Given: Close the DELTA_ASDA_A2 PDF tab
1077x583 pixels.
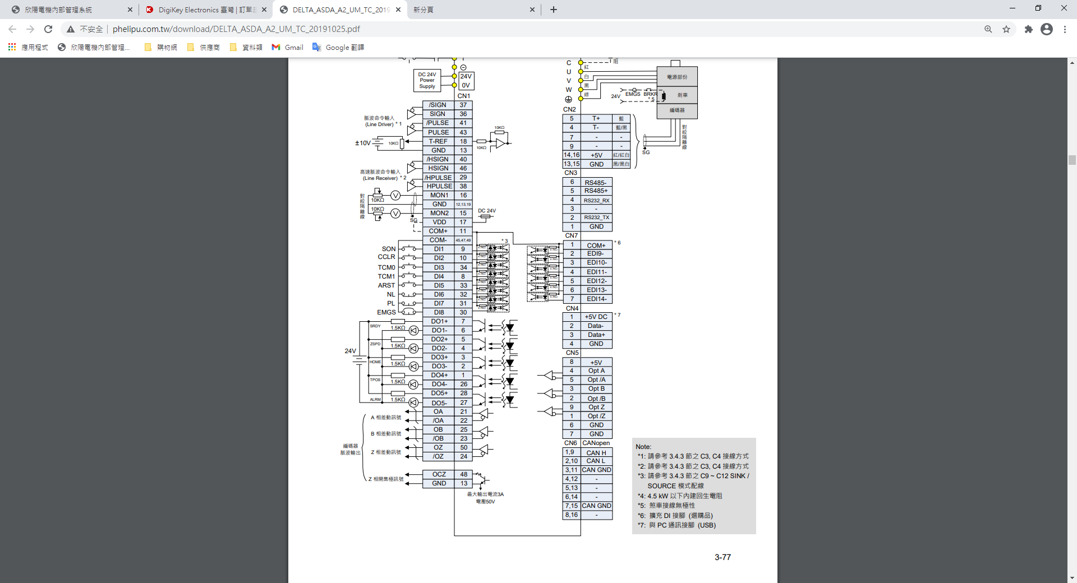Looking at the screenshot, I should tap(398, 10).
